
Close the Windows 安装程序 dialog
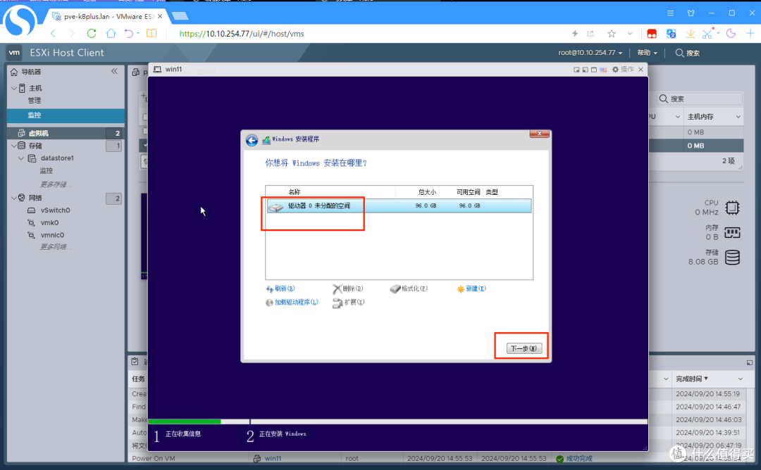[539, 134]
